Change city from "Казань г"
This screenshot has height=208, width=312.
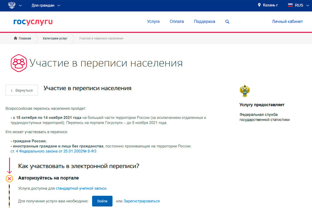(270, 5)
